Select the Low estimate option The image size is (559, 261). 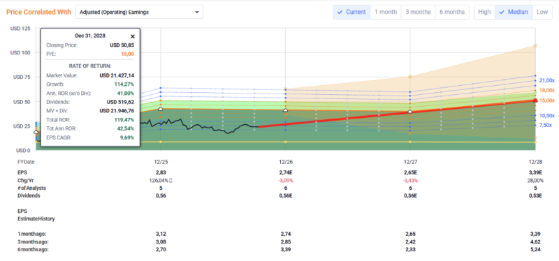(x=542, y=12)
